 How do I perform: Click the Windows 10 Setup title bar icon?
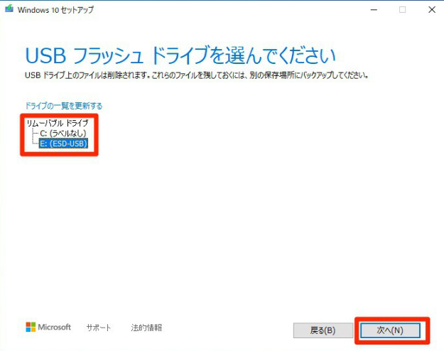[9, 9]
